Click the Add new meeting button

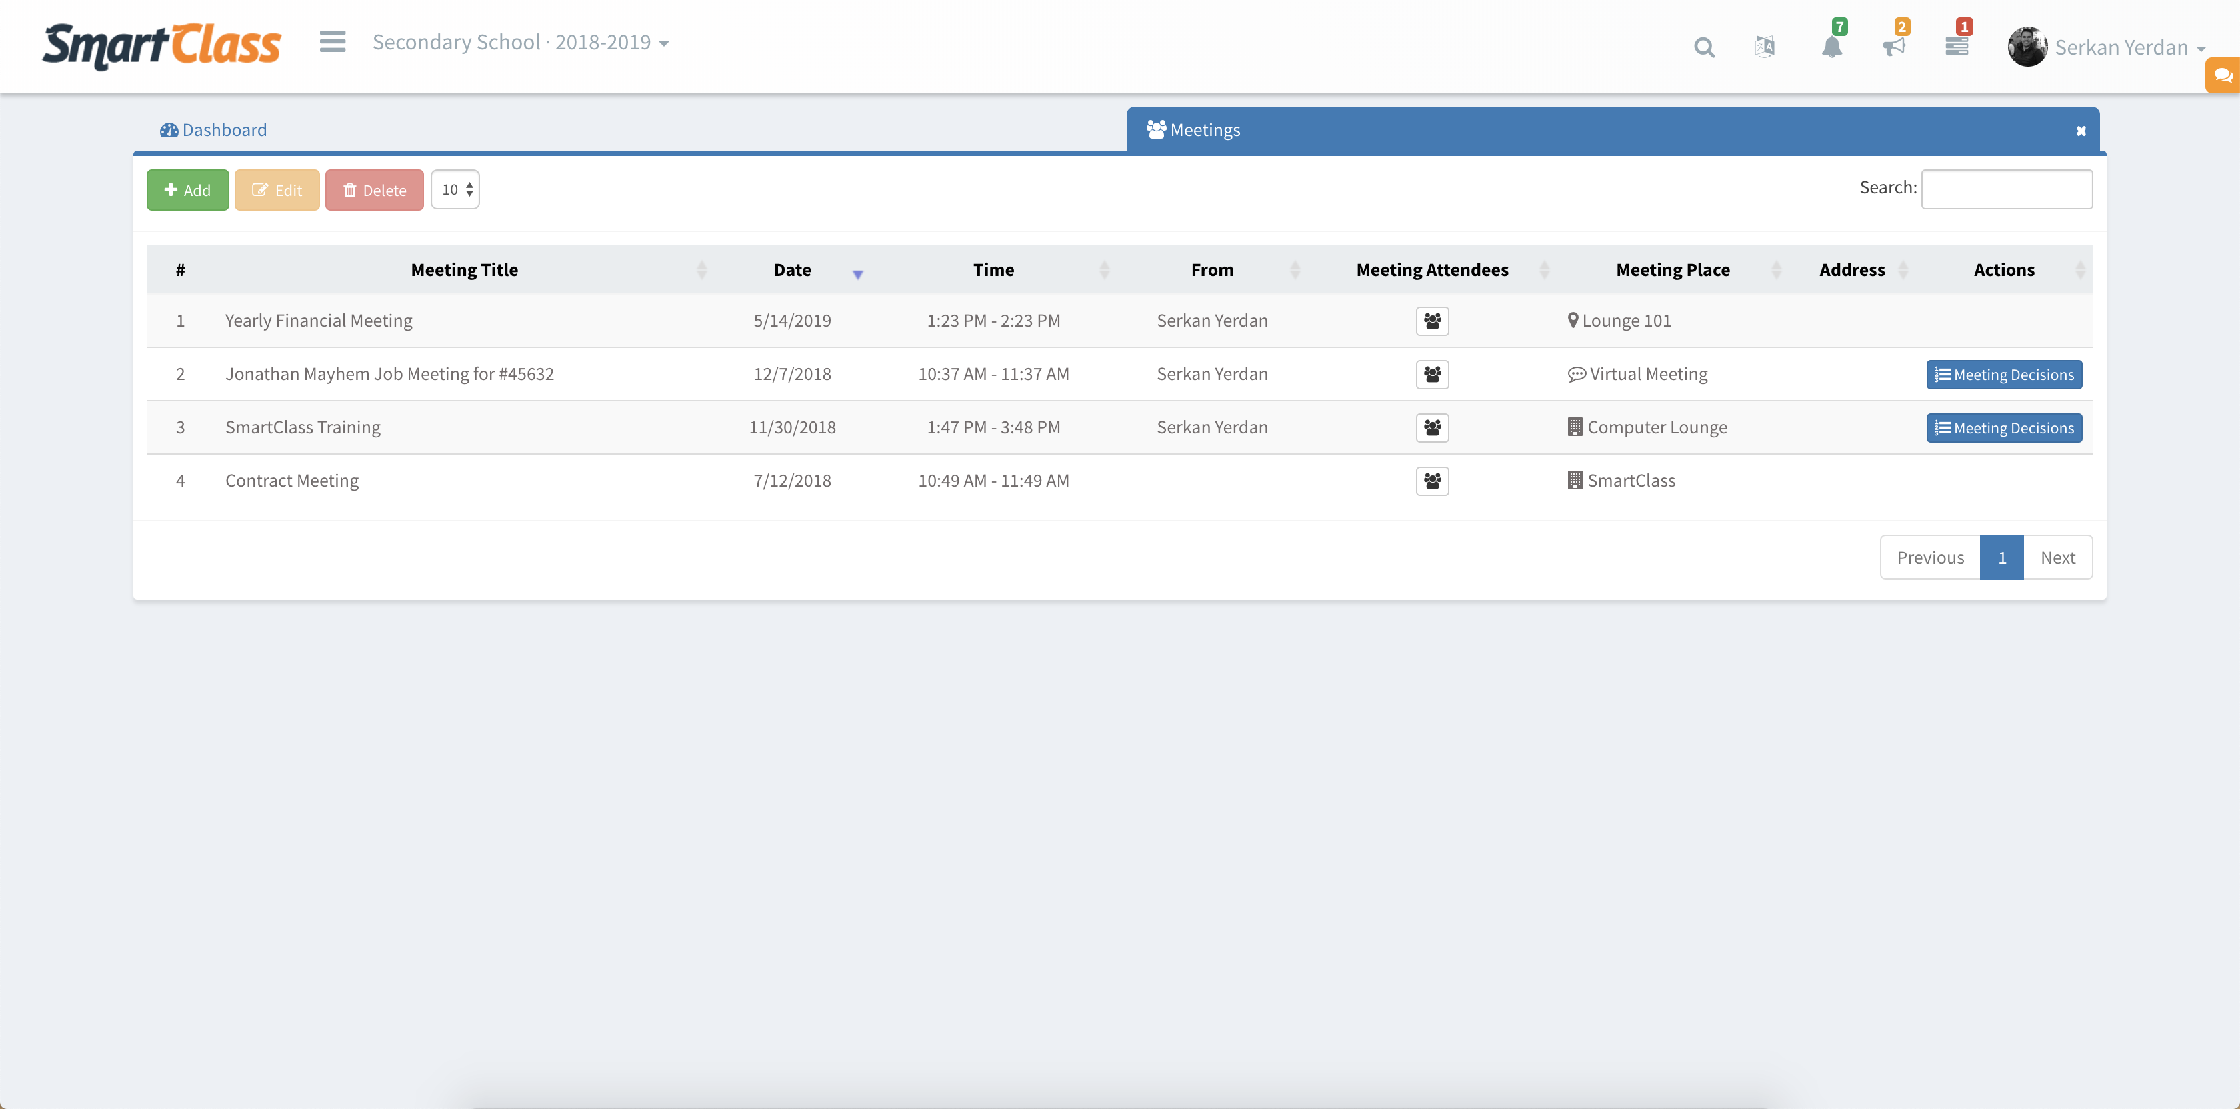pos(186,189)
